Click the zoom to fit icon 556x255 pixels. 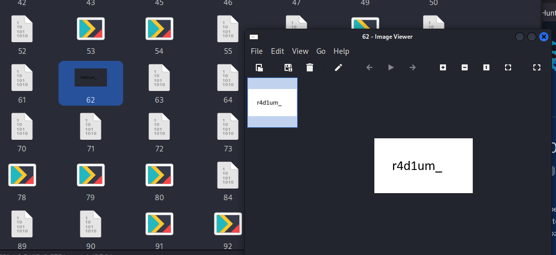pyautogui.click(x=508, y=67)
